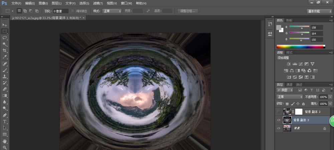
Task: Expand the 基本功能 workspace dropdown
Action: pyautogui.click(x=319, y=11)
